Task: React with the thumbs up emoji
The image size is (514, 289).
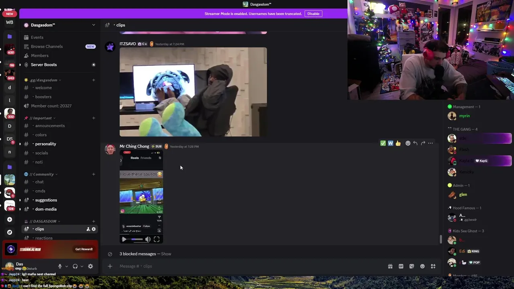Action: click(398, 143)
